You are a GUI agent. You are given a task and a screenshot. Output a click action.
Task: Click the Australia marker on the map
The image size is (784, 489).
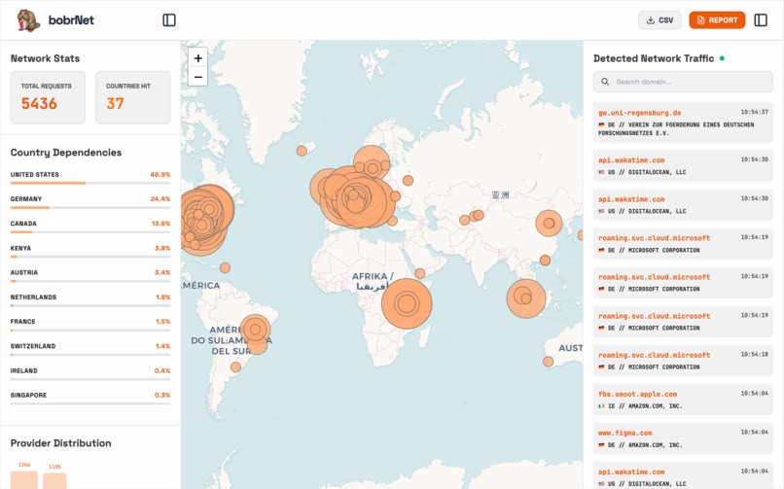[549, 361]
